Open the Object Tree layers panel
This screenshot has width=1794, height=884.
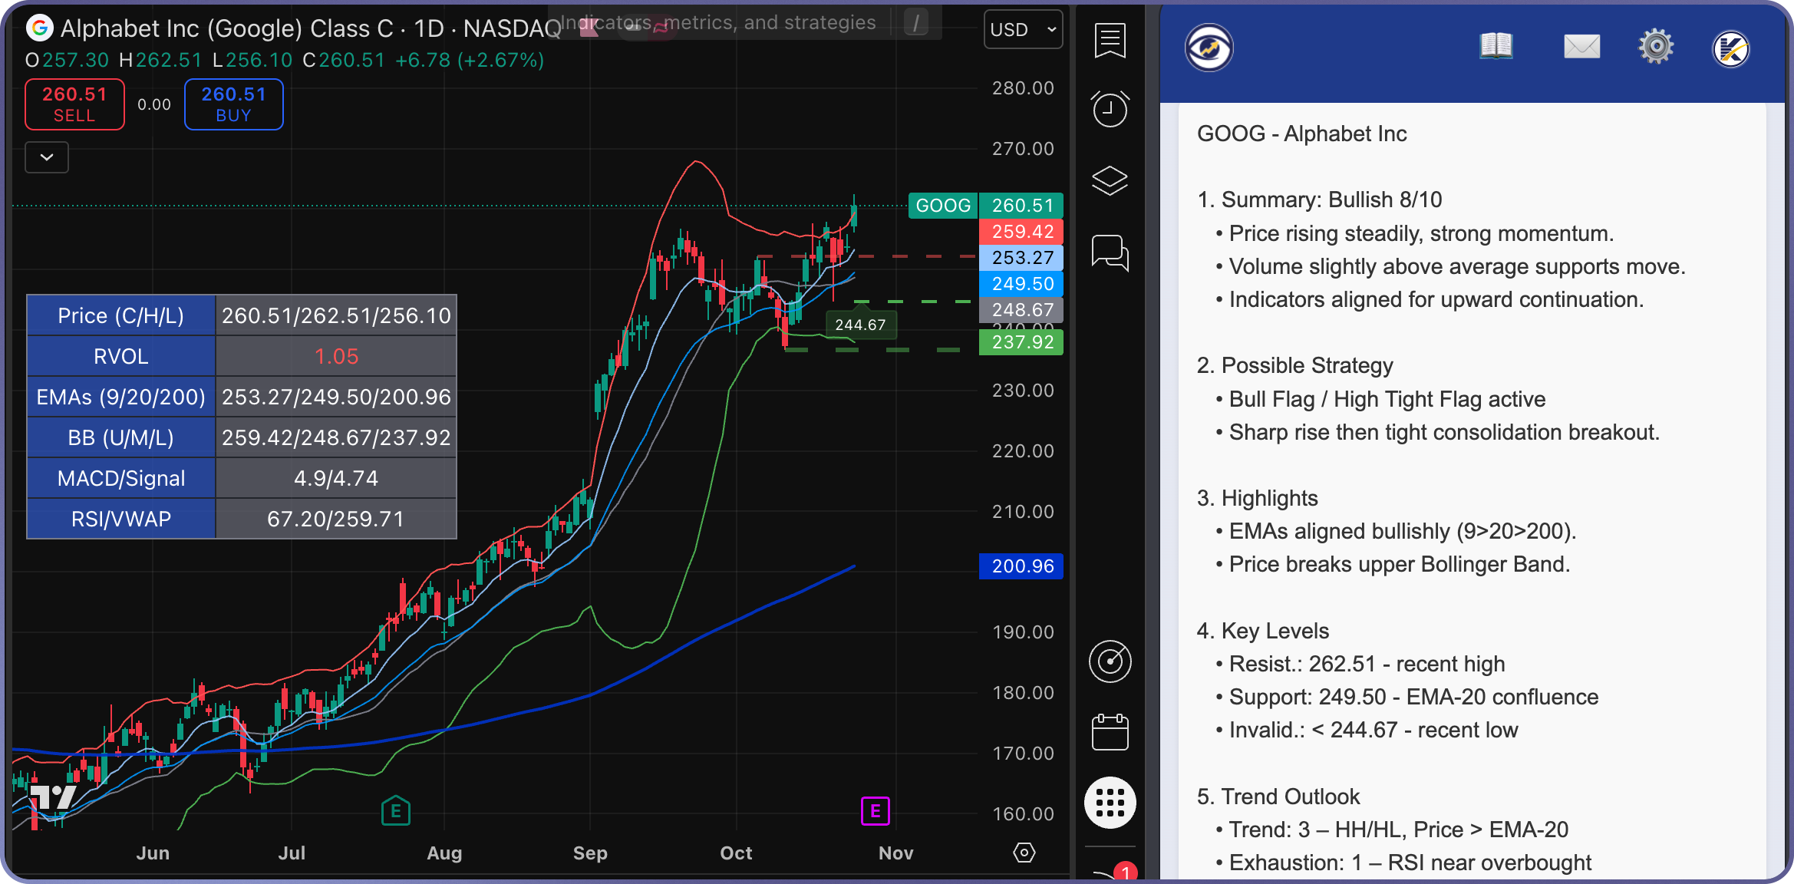click(1110, 180)
